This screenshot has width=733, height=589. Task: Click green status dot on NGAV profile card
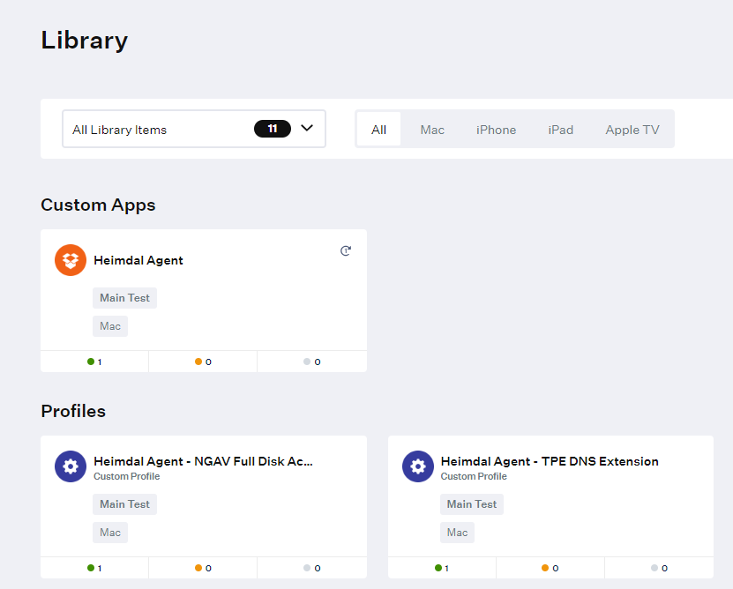pyautogui.click(x=91, y=568)
